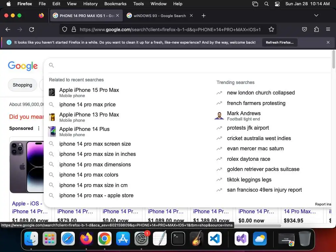
Task: Launch Google Chrome from the Dock
Action: click(105, 239)
